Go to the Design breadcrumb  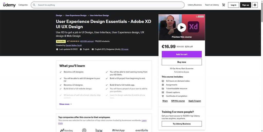click(x=59, y=15)
